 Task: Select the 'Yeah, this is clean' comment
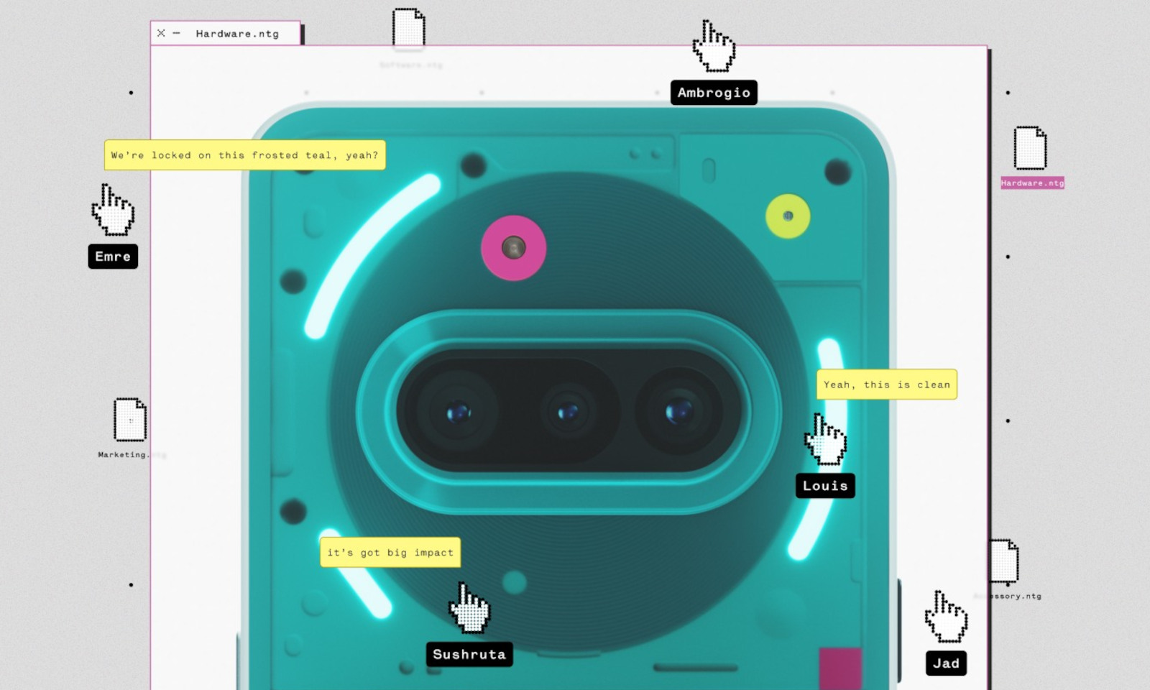click(x=886, y=385)
